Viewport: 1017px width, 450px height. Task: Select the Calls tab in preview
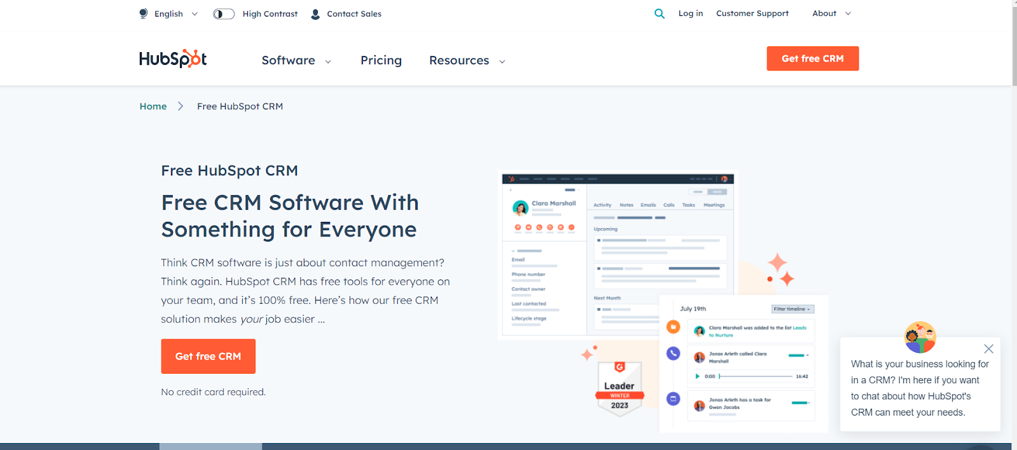click(669, 205)
